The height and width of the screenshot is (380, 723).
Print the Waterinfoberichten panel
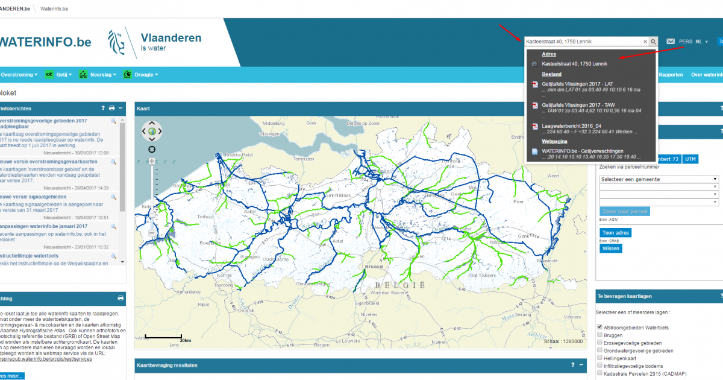pyautogui.click(x=111, y=109)
